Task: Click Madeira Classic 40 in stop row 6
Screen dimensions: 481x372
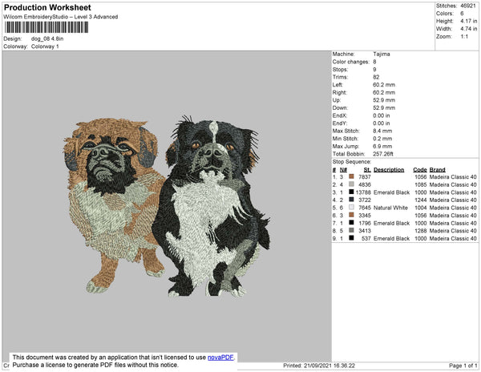Action: (453, 216)
